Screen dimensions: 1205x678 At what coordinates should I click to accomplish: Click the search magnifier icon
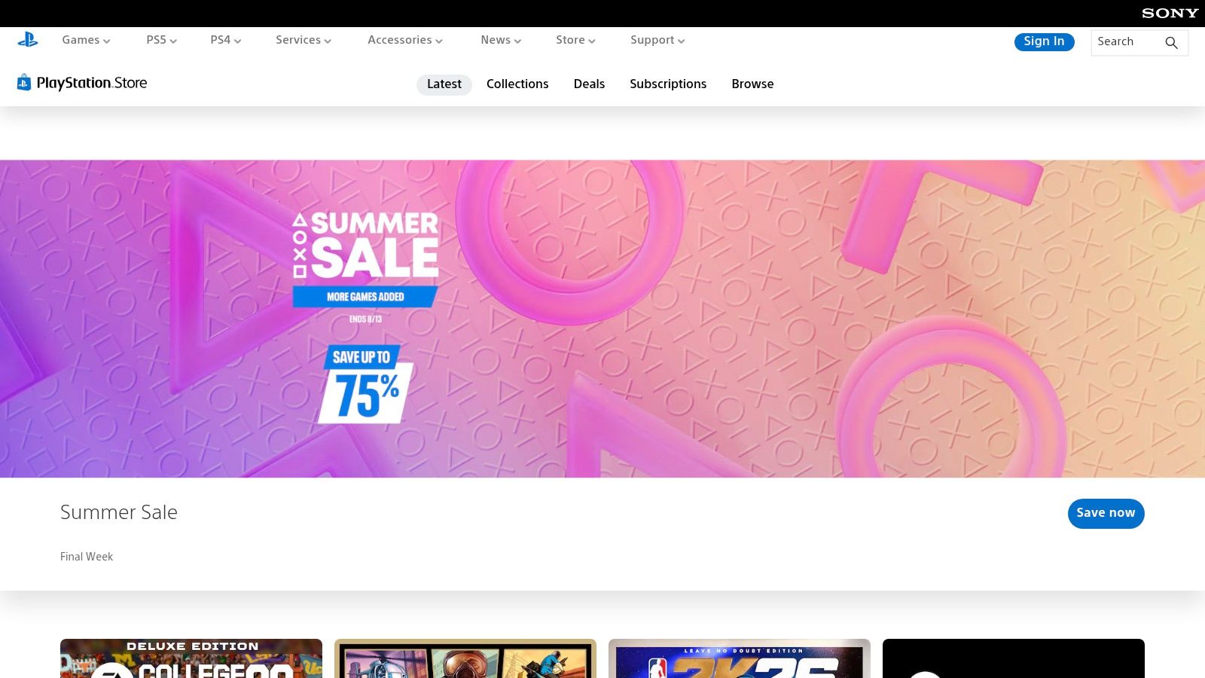coord(1171,42)
